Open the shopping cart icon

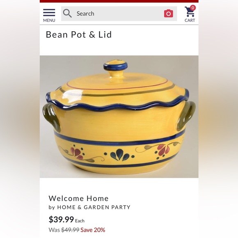click(190, 12)
